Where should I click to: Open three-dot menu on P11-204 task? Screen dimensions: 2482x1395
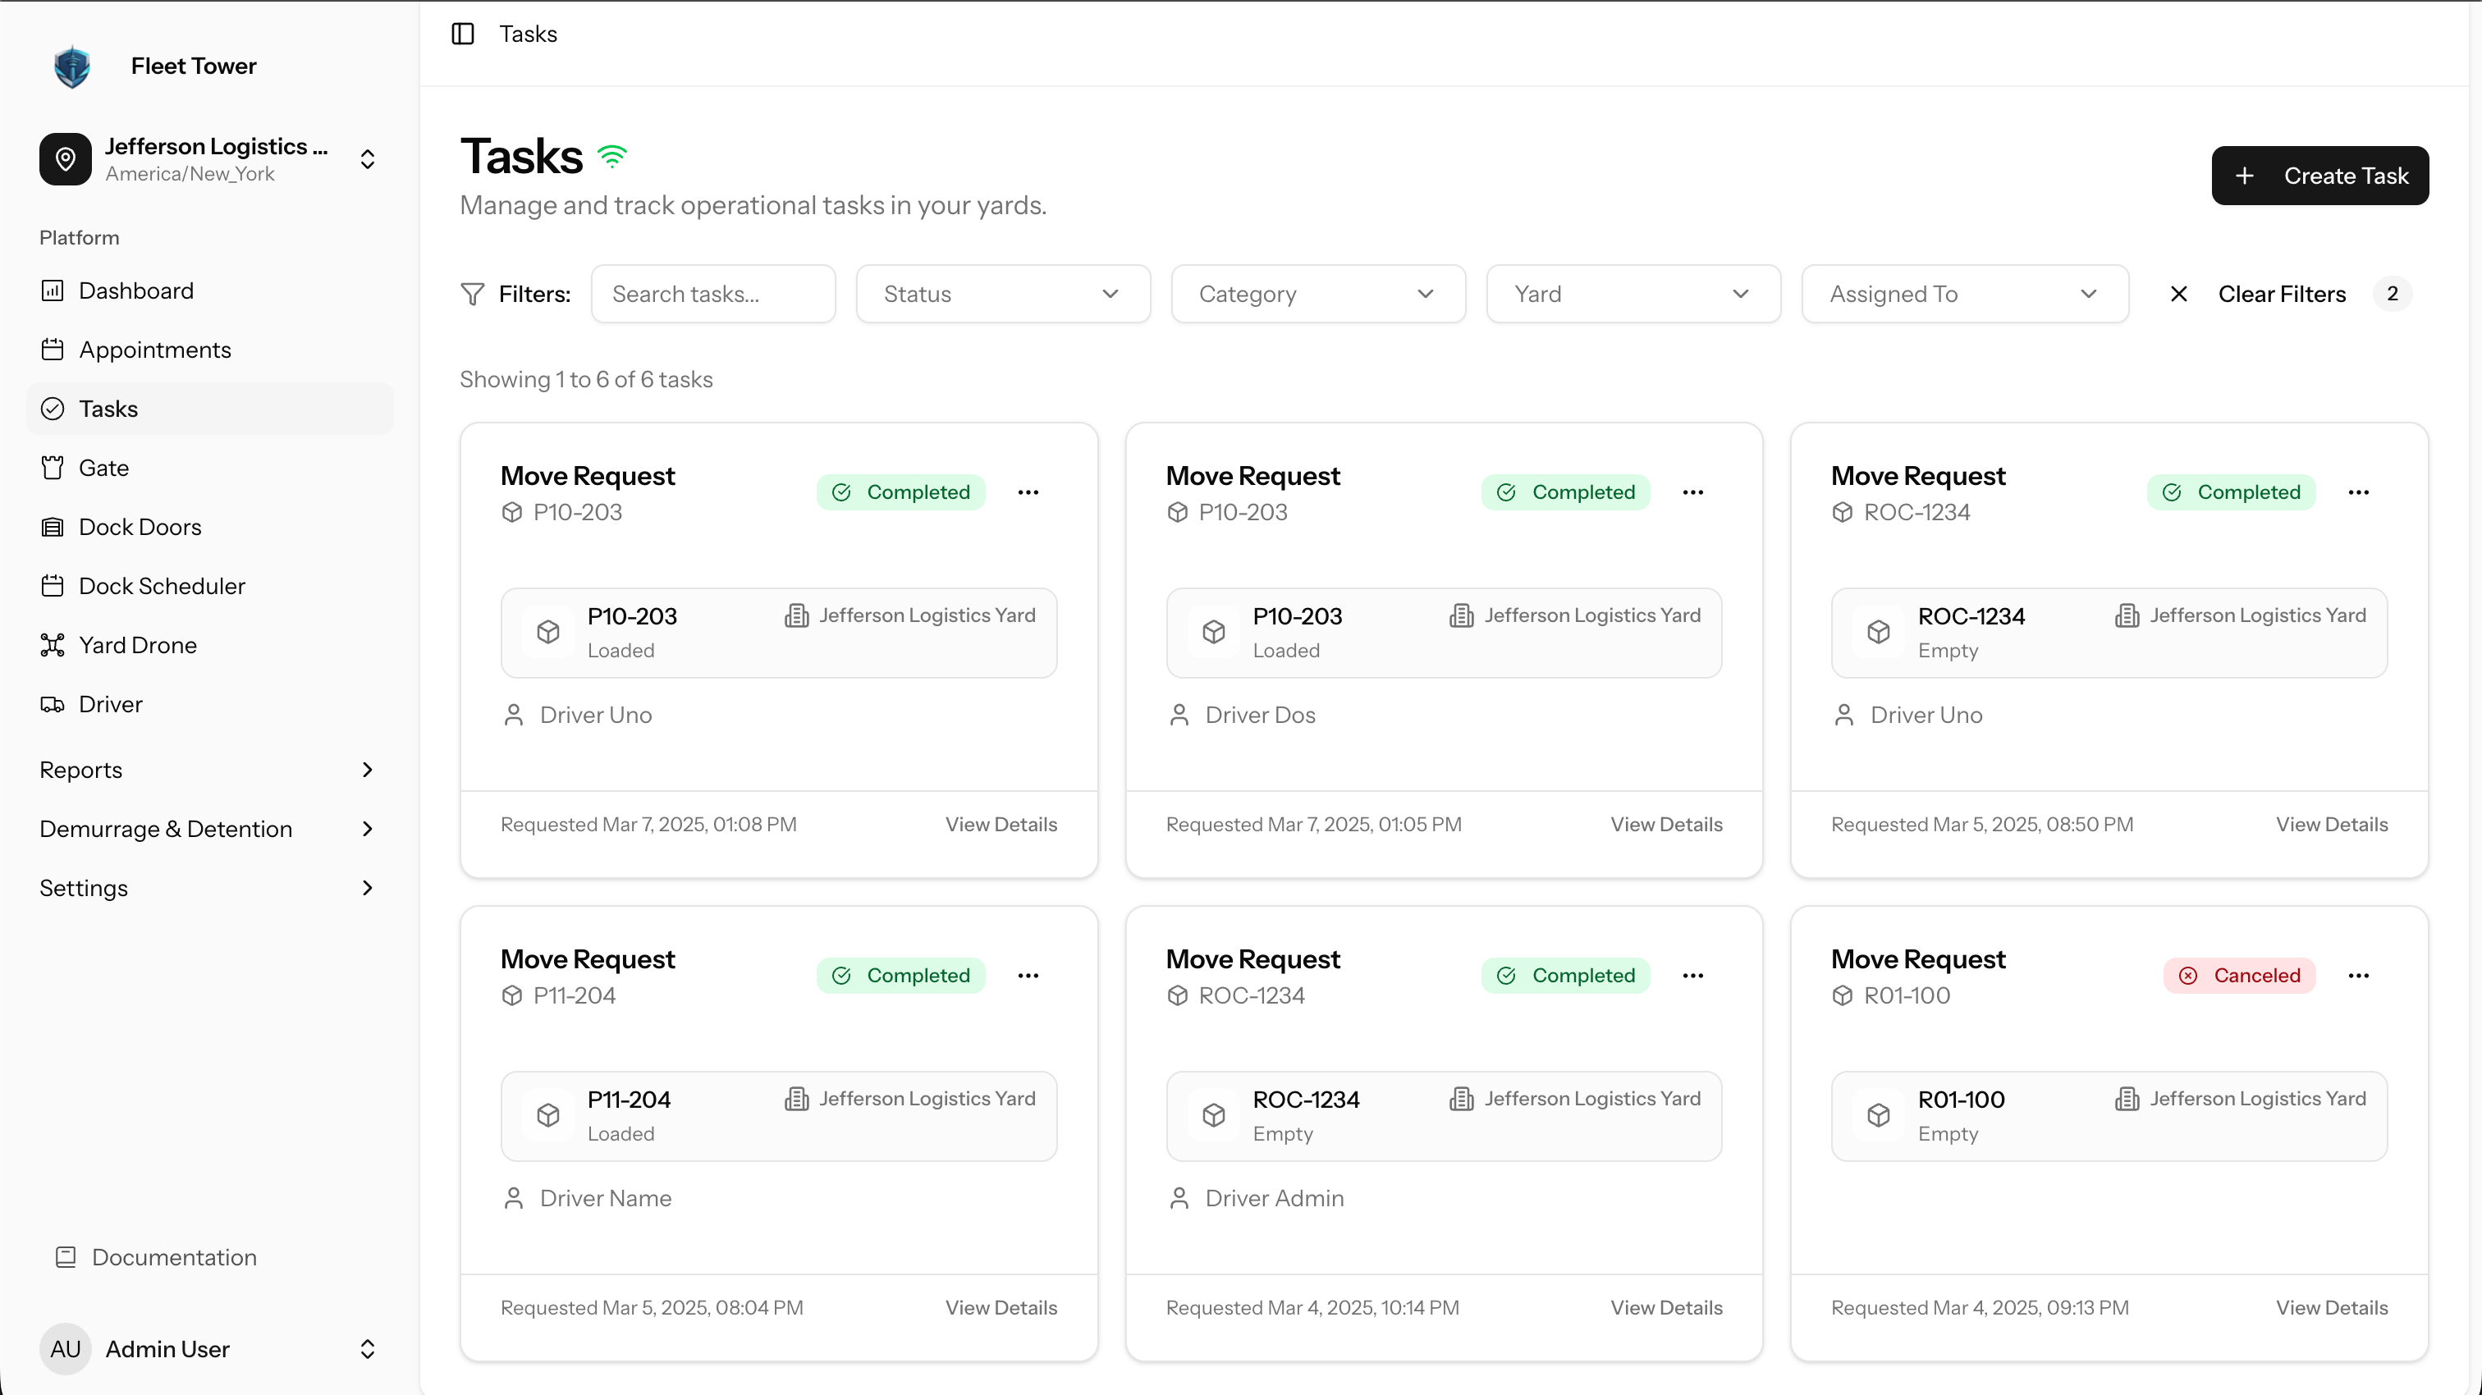(x=1028, y=975)
